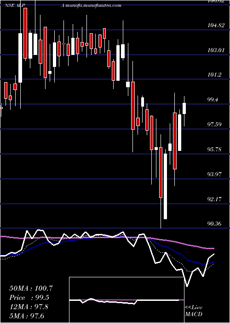The width and height of the screenshot is (230, 323).
Task: Click the 103.01 price axis label
Action: (216, 50)
